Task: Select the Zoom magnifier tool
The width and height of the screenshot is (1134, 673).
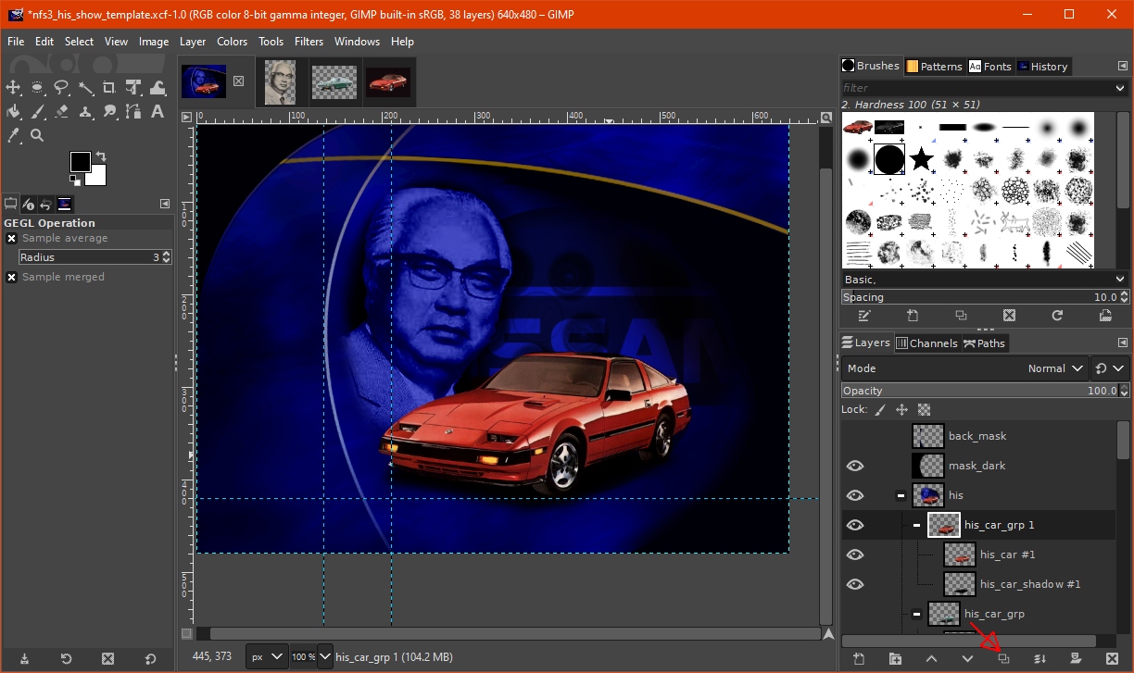Action: (x=37, y=135)
